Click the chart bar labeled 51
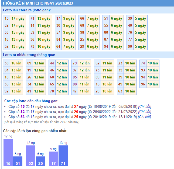 pos(18,161)
